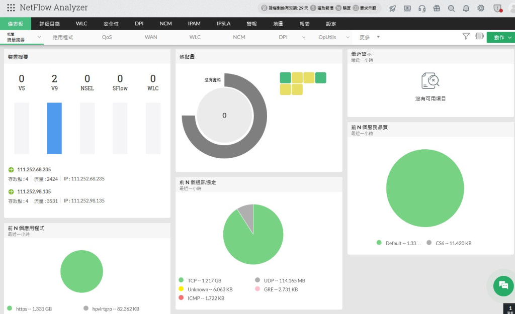Open device link 111.252.98.135
Image resolution: width=515 pixels, height=314 pixels.
pyautogui.click(x=34, y=191)
